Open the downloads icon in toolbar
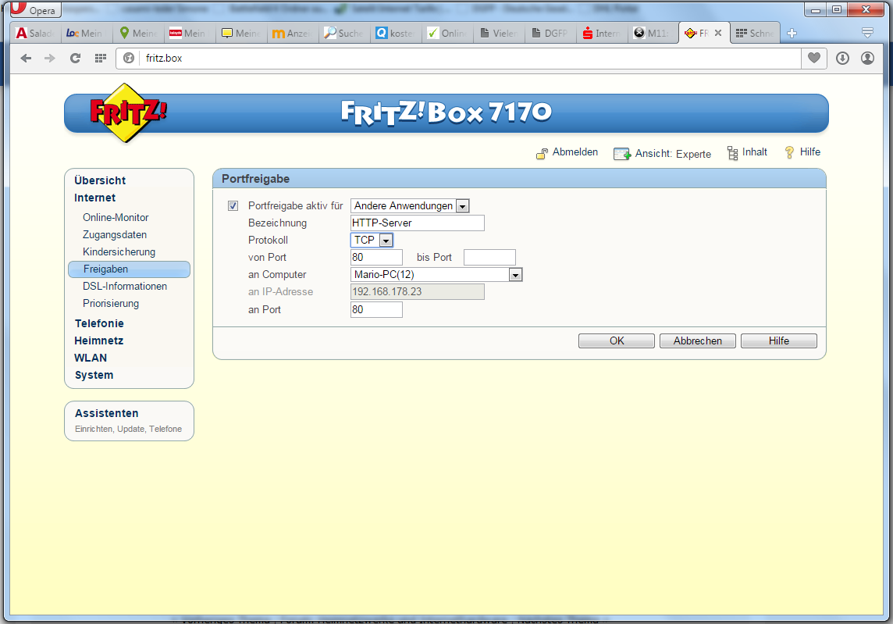The width and height of the screenshot is (893, 624). [x=843, y=58]
